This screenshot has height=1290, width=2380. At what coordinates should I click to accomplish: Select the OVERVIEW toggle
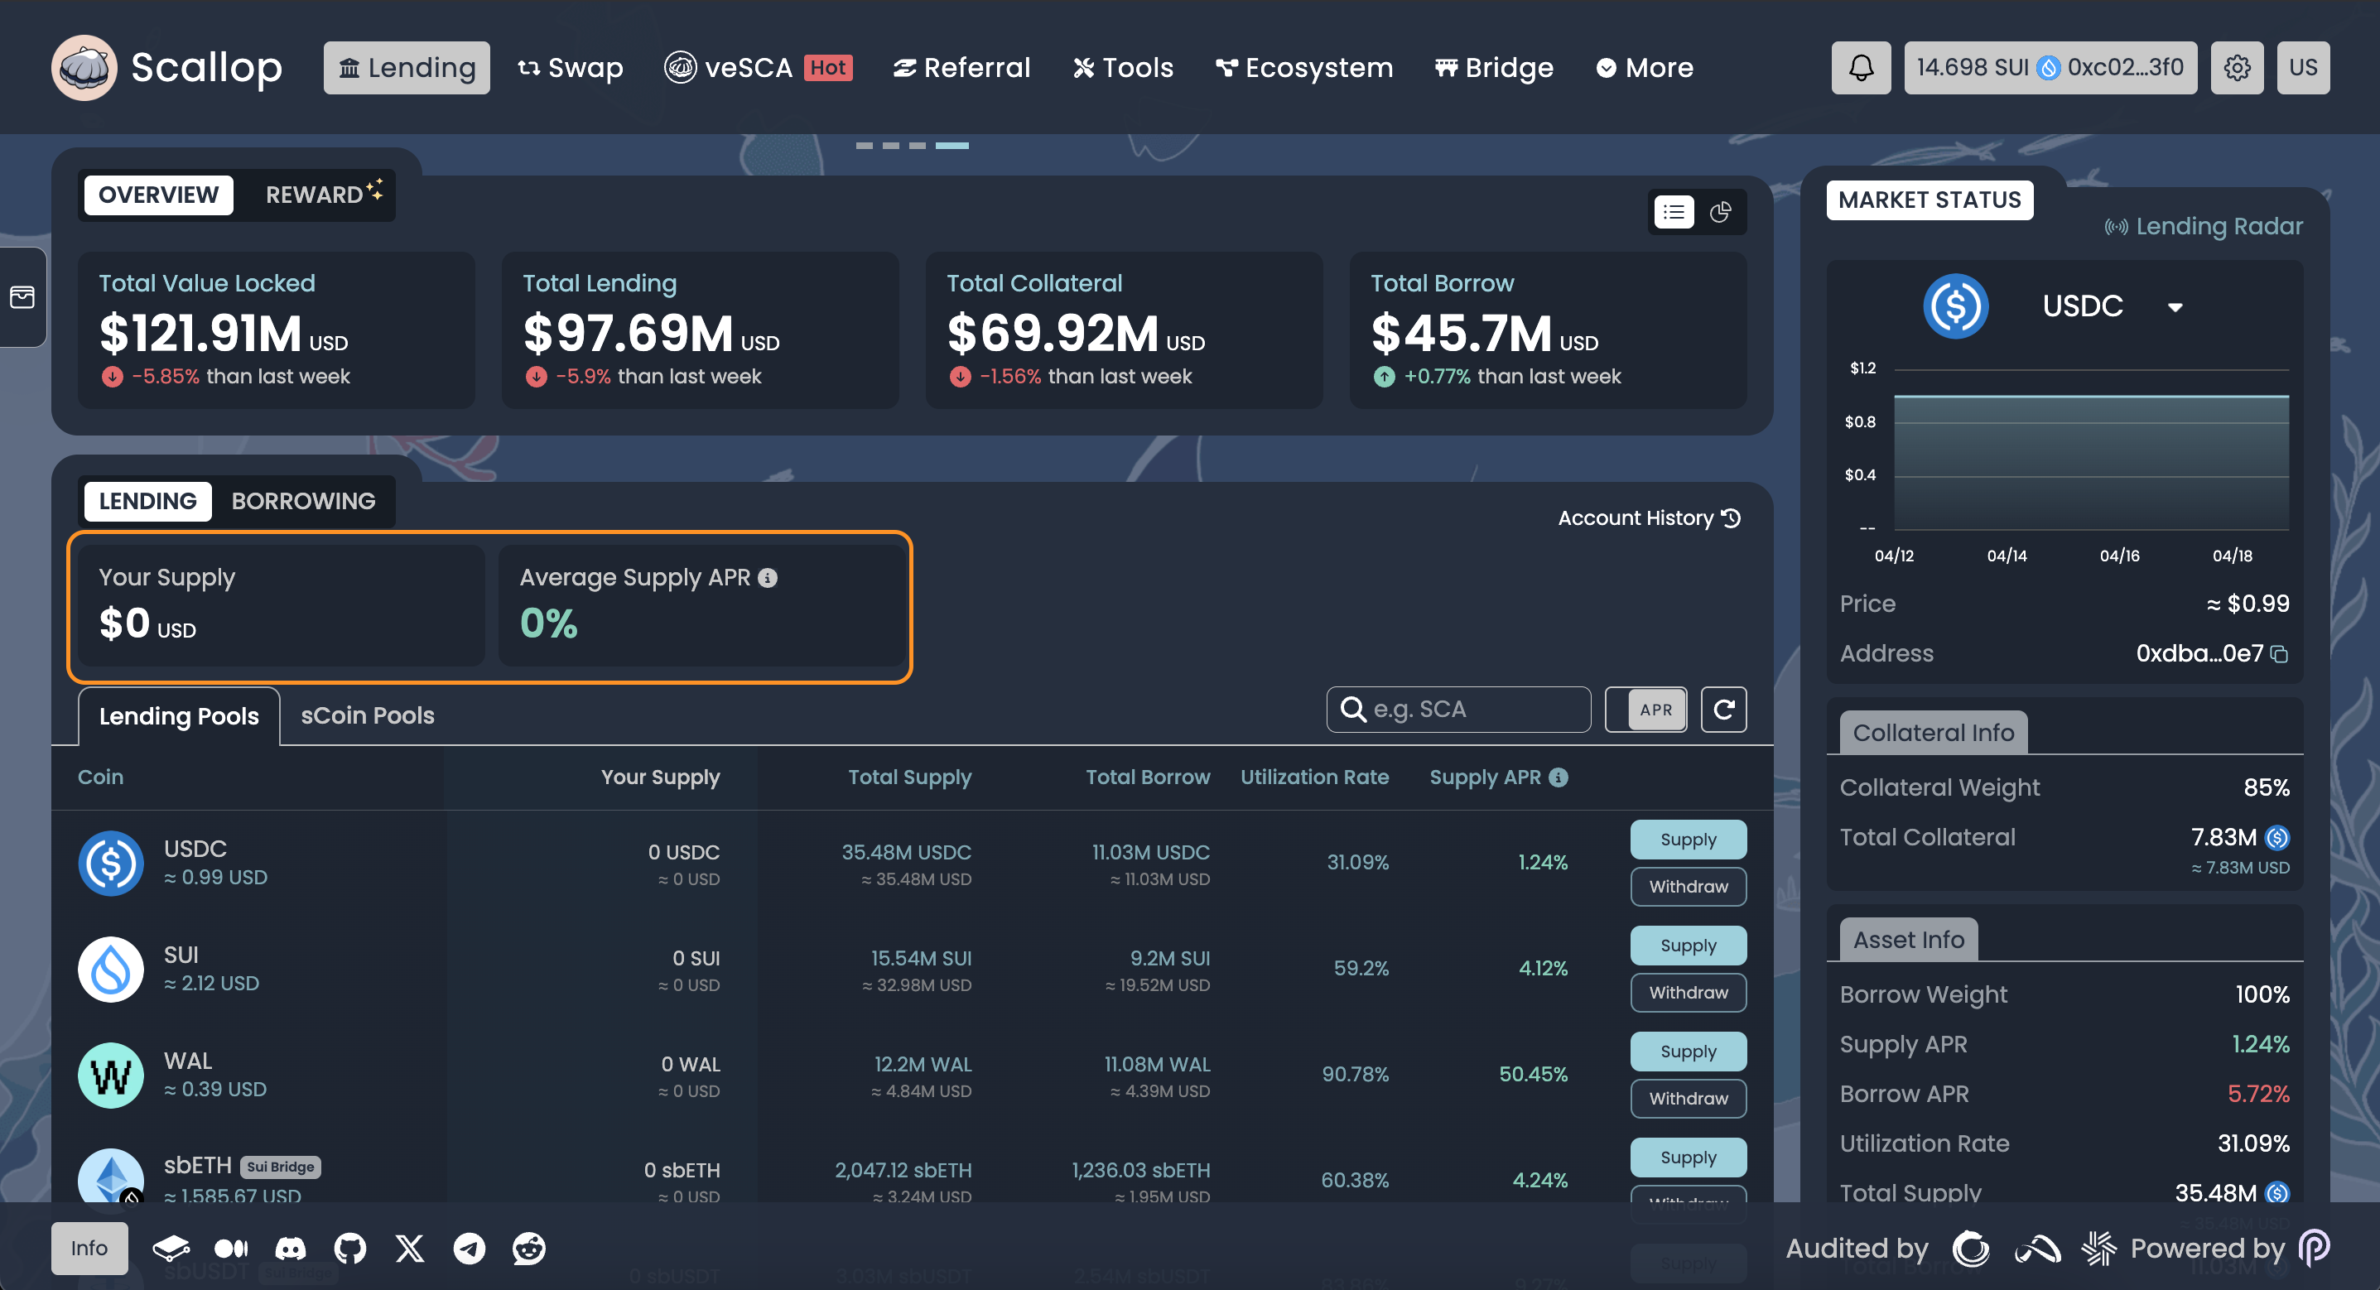tap(159, 195)
